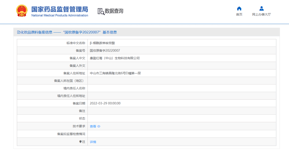
Task: Click the filing date 2022-03-29 00:00:00
Action: pos(105,103)
